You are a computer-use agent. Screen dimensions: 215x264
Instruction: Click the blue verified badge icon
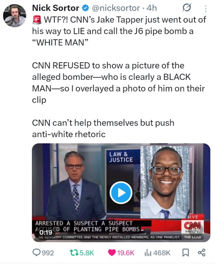(86, 8)
